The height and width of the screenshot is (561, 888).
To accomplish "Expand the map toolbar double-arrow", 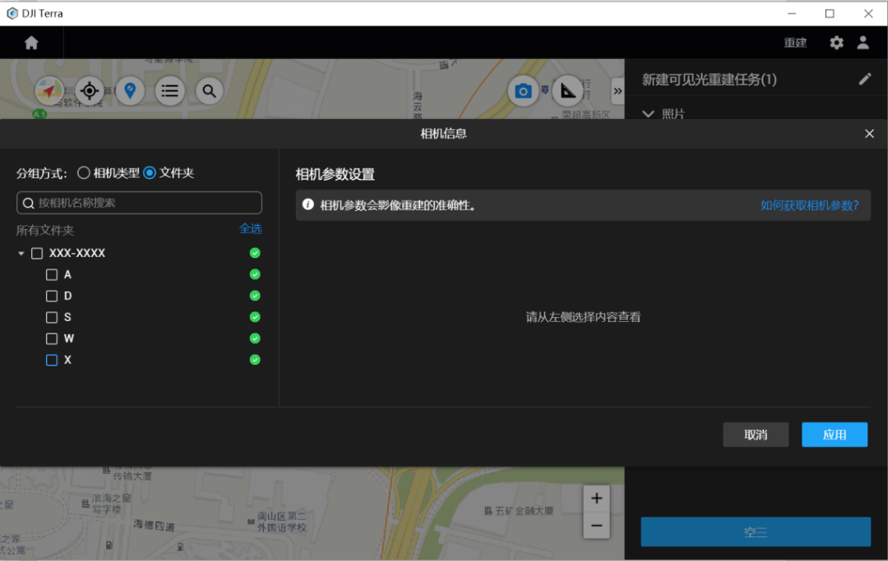I will tap(617, 90).
